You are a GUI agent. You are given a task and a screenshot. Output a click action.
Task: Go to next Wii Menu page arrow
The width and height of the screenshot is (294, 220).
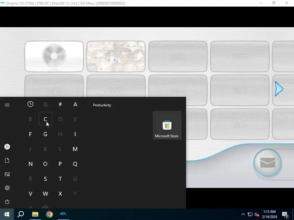click(279, 89)
